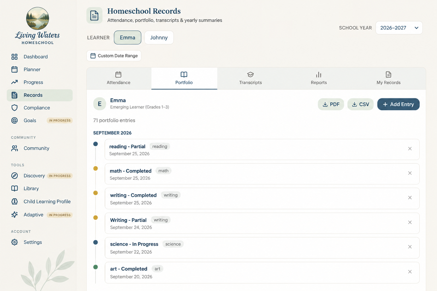The image size is (437, 291).
Task: Open Settings gear icon
Action: click(x=15, y=242)
